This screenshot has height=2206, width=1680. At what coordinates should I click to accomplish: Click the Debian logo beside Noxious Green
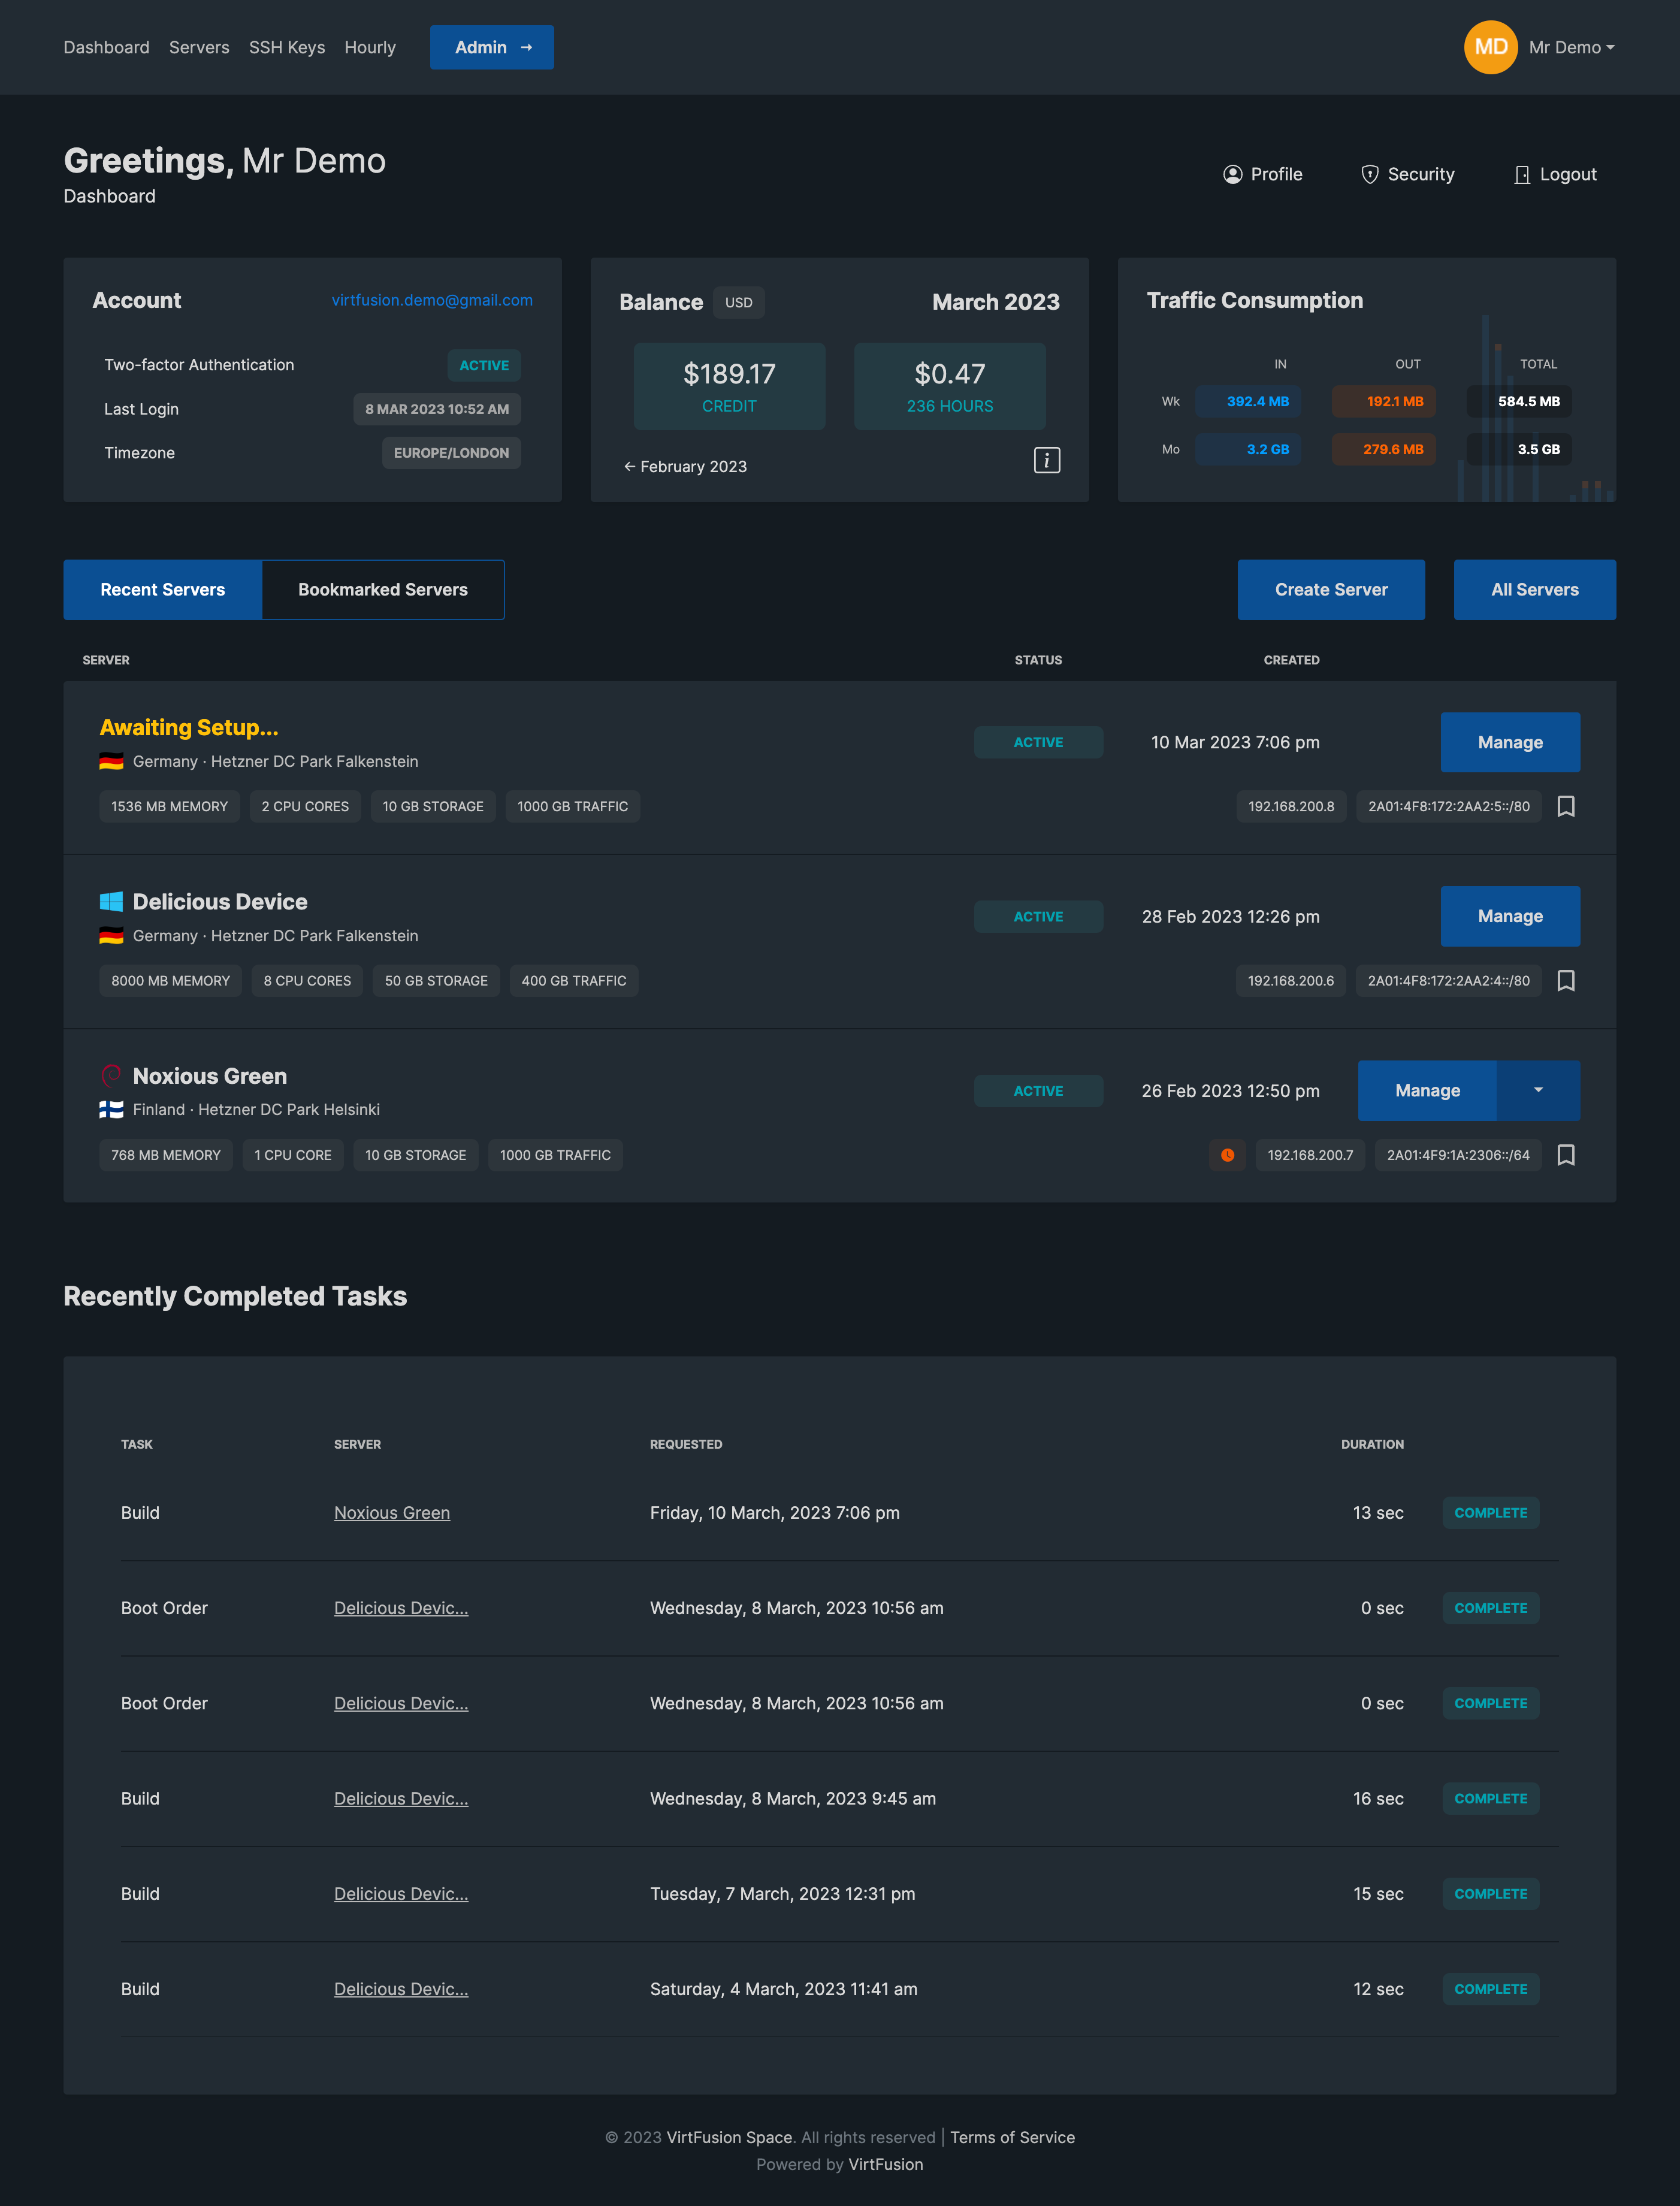click(x=111, y=1075)
